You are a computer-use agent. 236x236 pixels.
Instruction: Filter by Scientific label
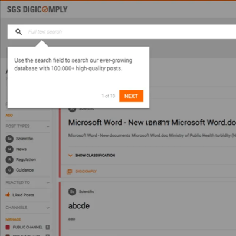click(25, 139)
